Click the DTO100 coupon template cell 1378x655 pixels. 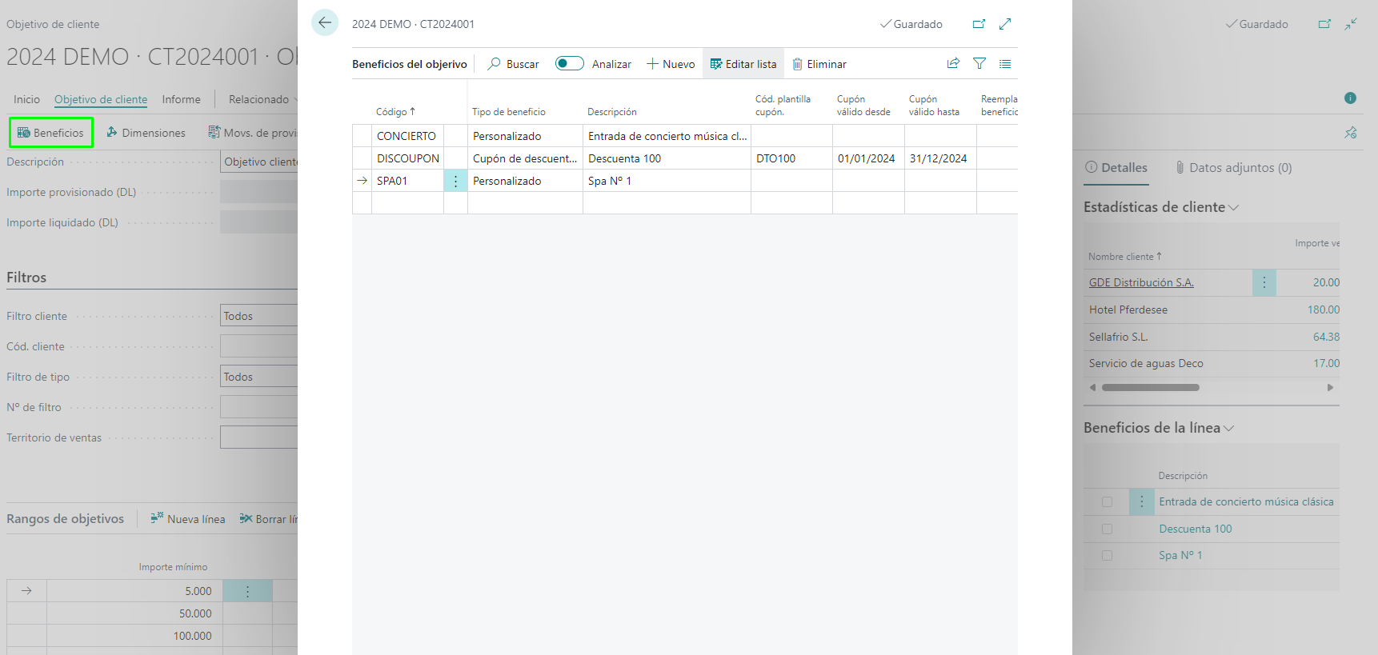[x=791, y=158]
